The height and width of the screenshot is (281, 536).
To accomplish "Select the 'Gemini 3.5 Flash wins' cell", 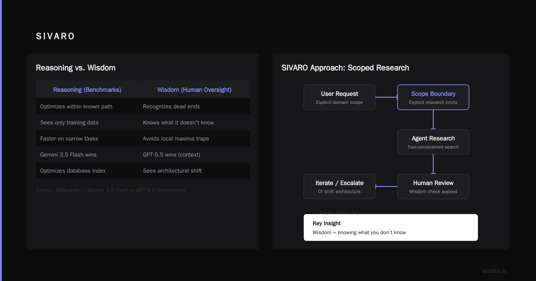I will (87, 155).
